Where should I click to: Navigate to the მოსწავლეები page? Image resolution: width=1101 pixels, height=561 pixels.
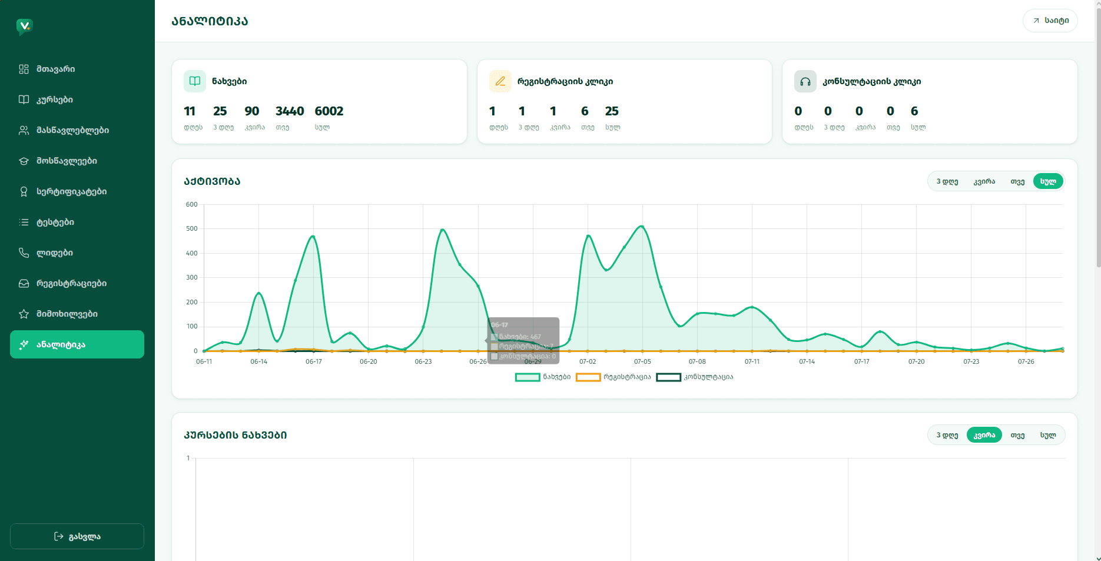[x=77, y=161]
